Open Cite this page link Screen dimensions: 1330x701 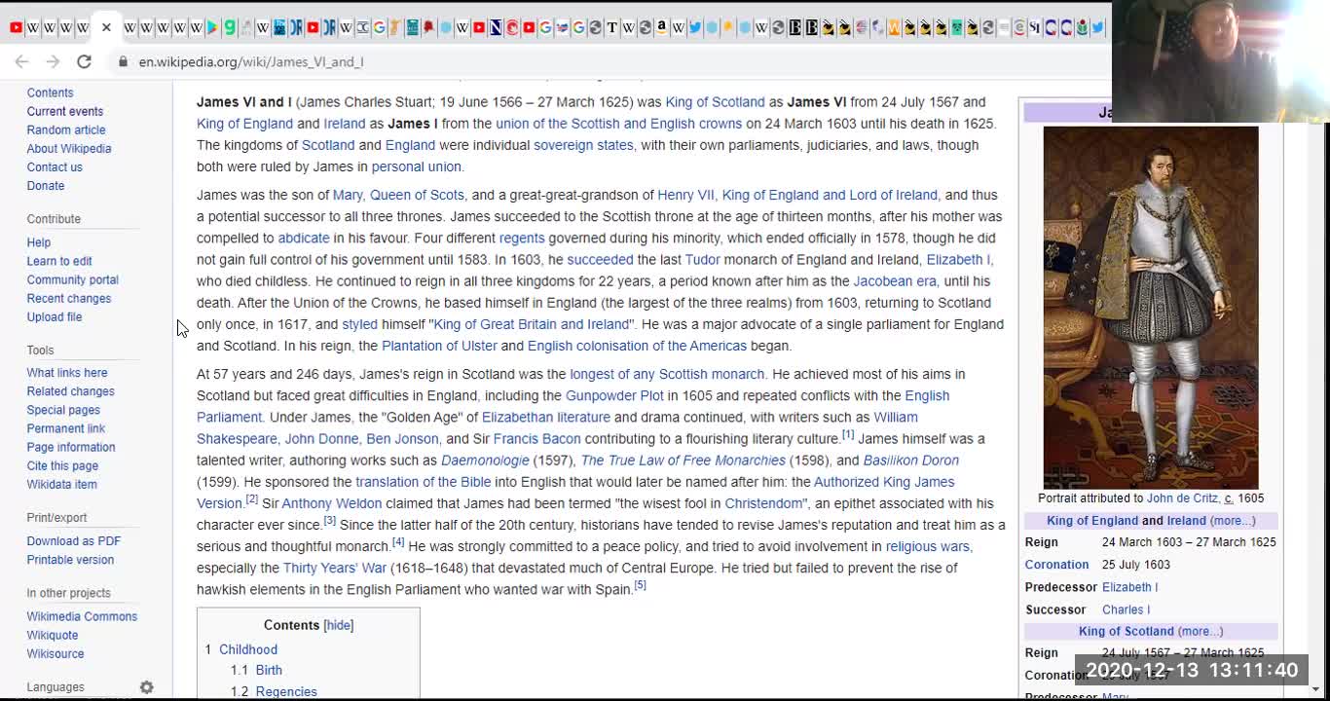pyautogui.click(x=61, y=465)
